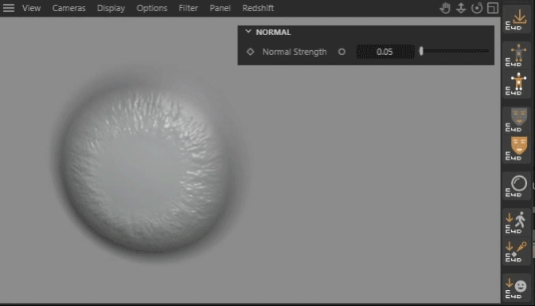Open the Redshift menu
535x306 pixels.
[258, 8]
